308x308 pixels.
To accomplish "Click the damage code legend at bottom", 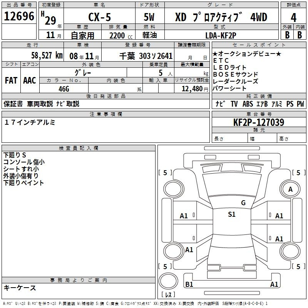I will point(136,304).
